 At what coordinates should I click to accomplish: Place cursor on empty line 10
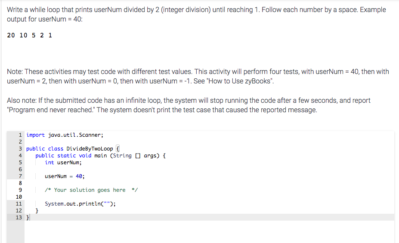click(x=209, y=197)
